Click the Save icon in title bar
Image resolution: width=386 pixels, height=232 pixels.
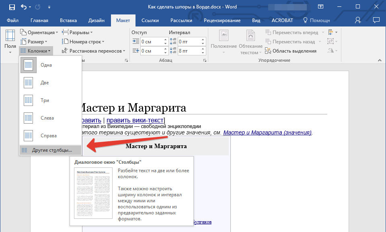tap(12, 7)
